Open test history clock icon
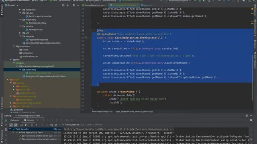The height and width of the screenshot is (144, 257). [x=51, y=125]
